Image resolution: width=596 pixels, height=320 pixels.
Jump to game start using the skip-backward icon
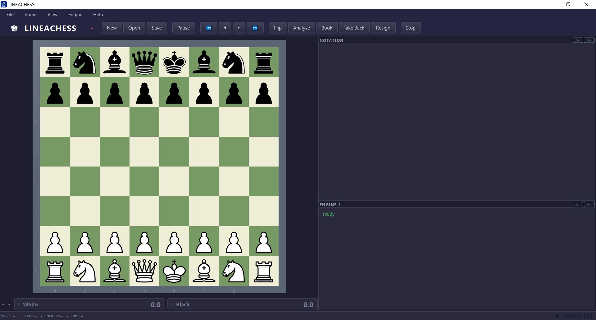(x=208, y=28)
